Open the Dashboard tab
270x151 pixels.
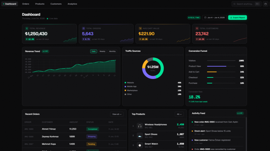pos(10,4)
